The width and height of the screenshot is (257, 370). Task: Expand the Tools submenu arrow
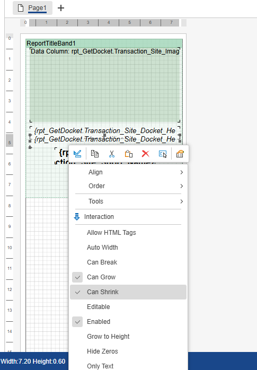[x=182, y=201]
